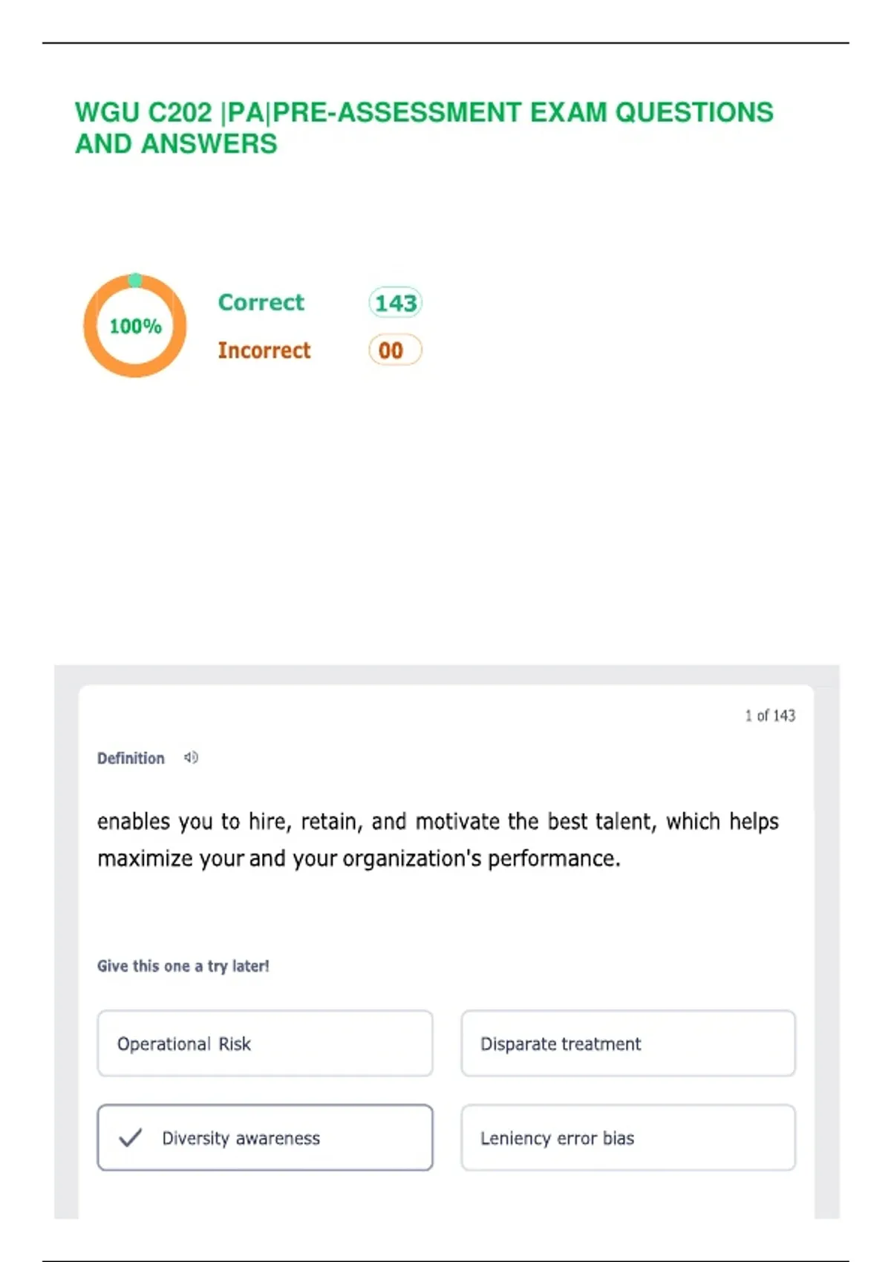Click the 1 of 143 question counter
Viewport: 891px width, 1262px height.
click(770, 715)
